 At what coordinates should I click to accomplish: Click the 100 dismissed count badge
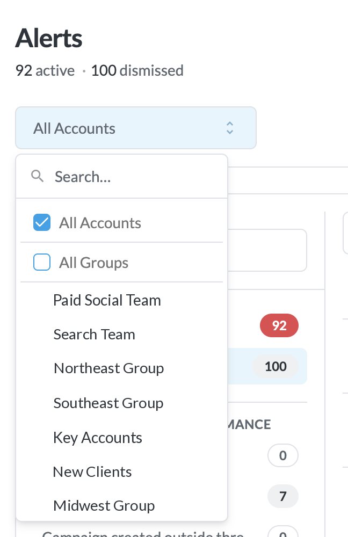tap(275, 366)
